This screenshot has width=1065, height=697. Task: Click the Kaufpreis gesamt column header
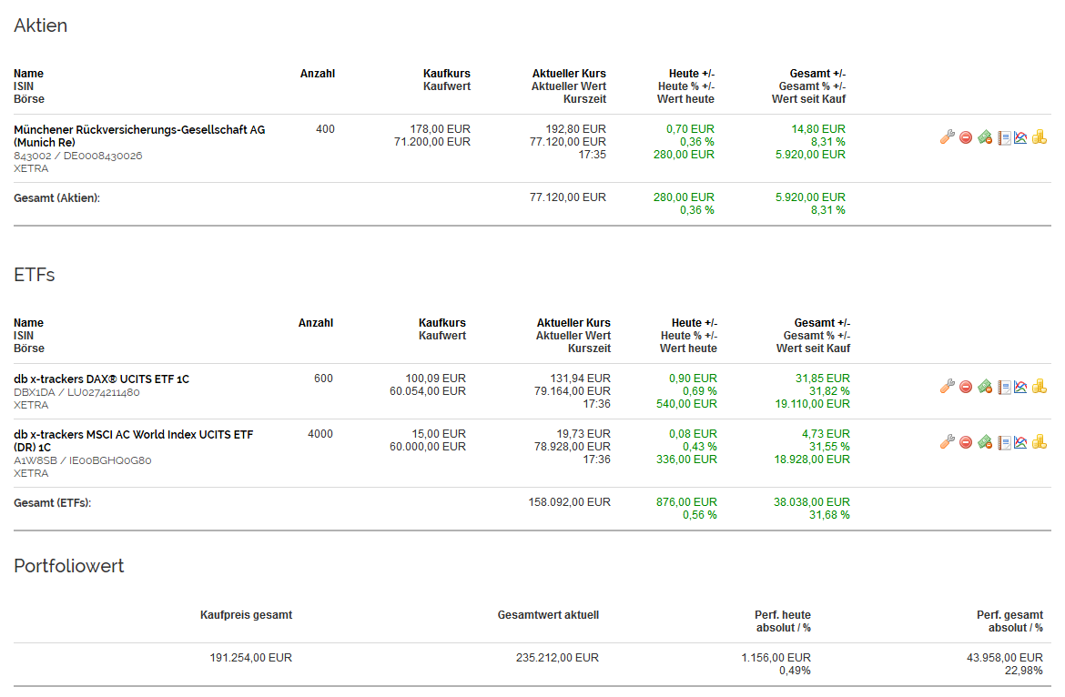coord(246,615)
